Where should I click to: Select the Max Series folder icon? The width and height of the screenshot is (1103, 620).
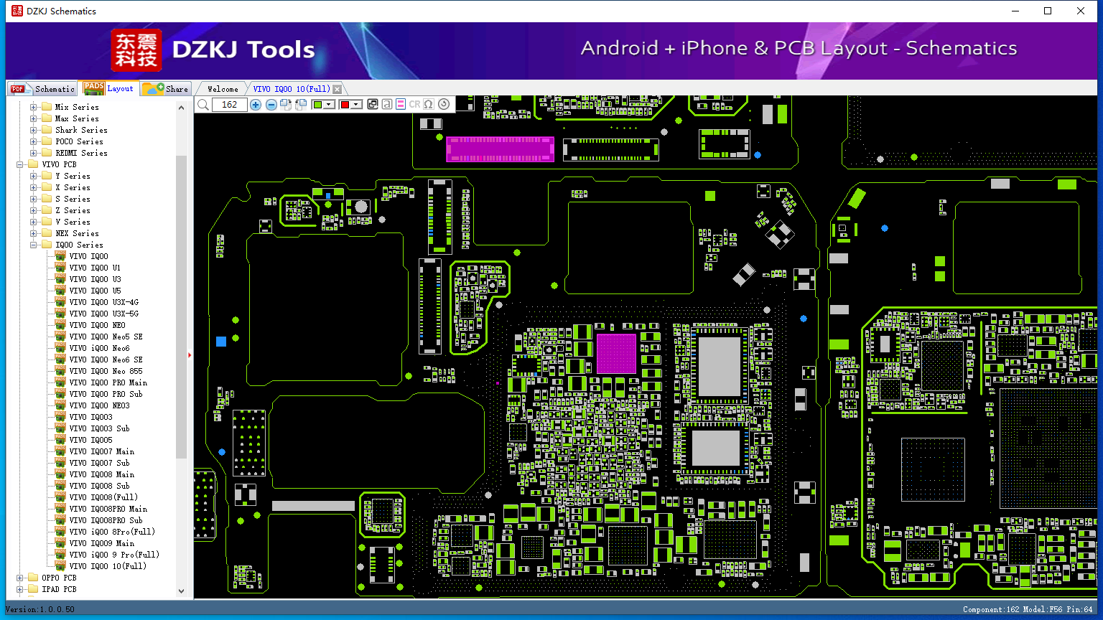(x=47, y=118)
